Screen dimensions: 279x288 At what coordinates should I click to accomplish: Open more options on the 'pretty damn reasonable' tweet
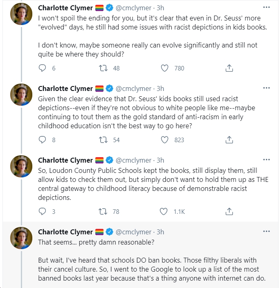266,231
